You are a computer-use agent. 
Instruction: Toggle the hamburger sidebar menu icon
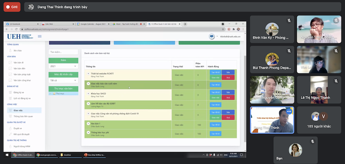coord(40,36)
